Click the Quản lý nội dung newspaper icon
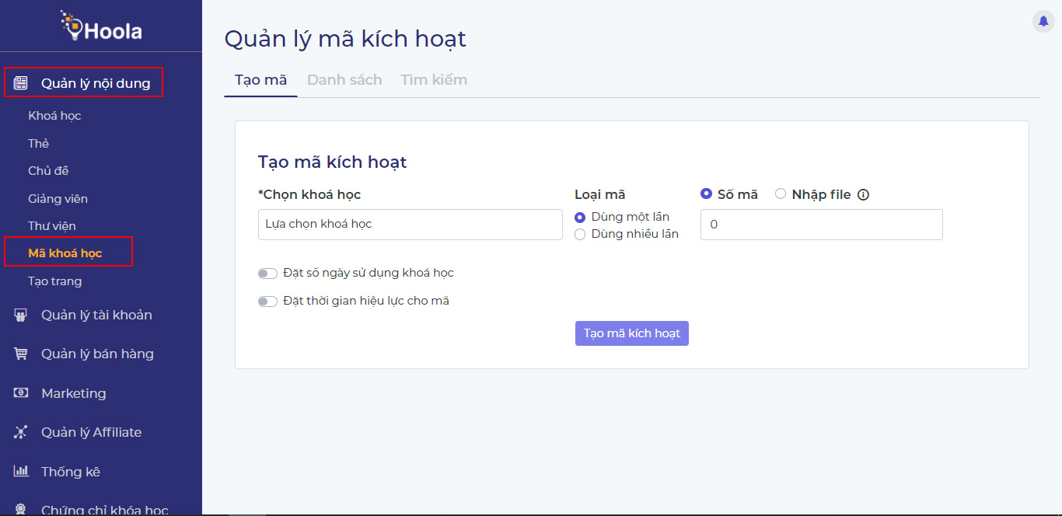 click(21, 83)
